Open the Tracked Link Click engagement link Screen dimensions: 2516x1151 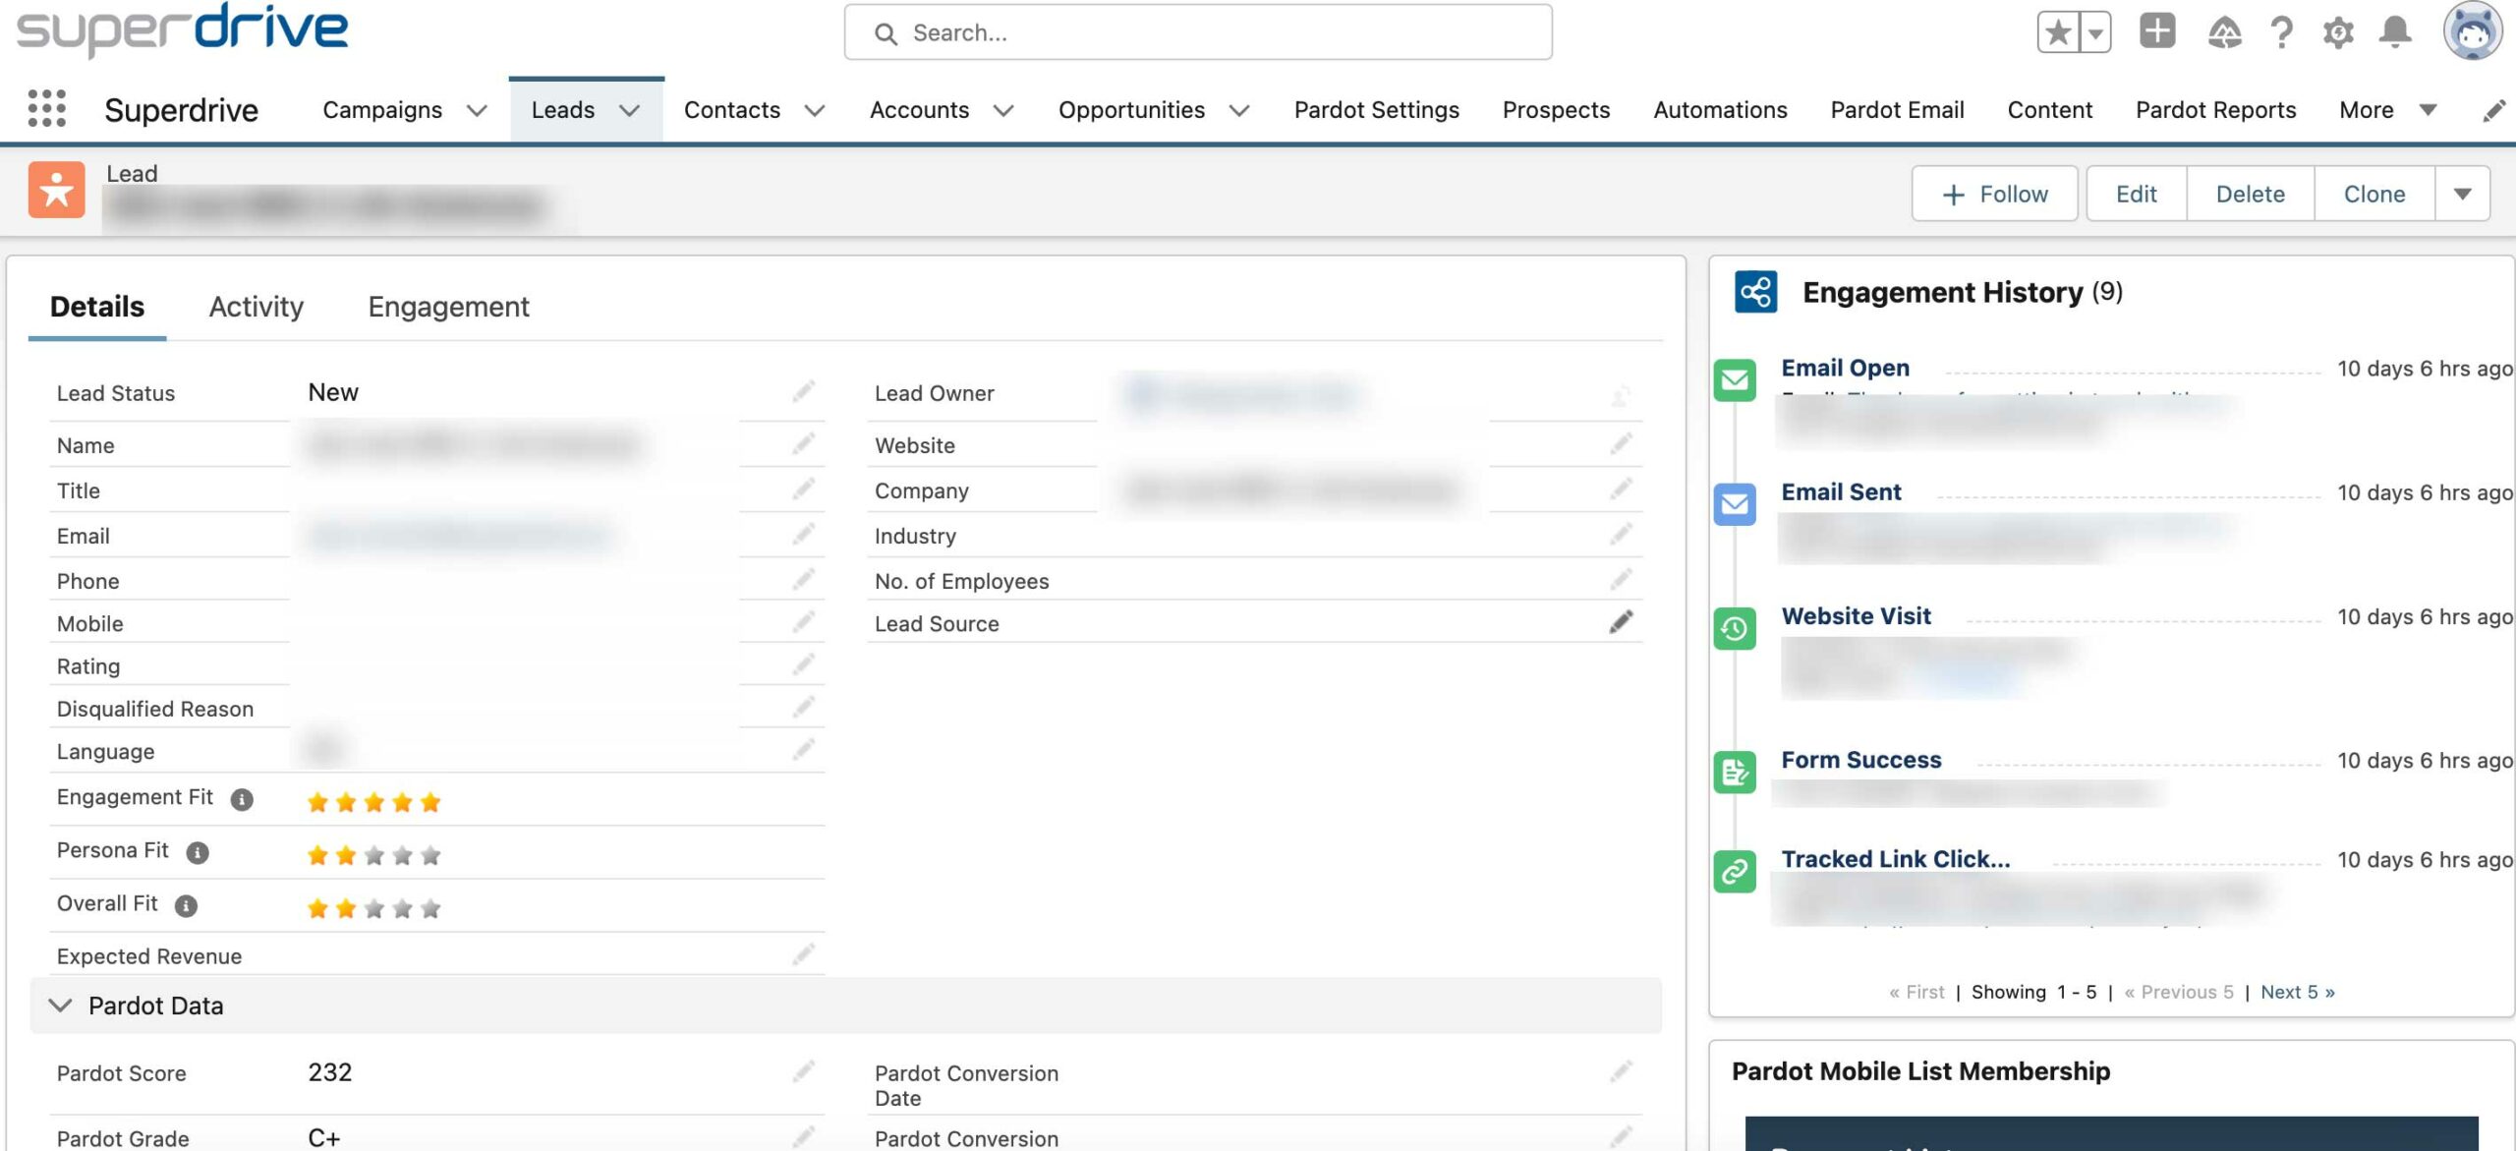1895,859
